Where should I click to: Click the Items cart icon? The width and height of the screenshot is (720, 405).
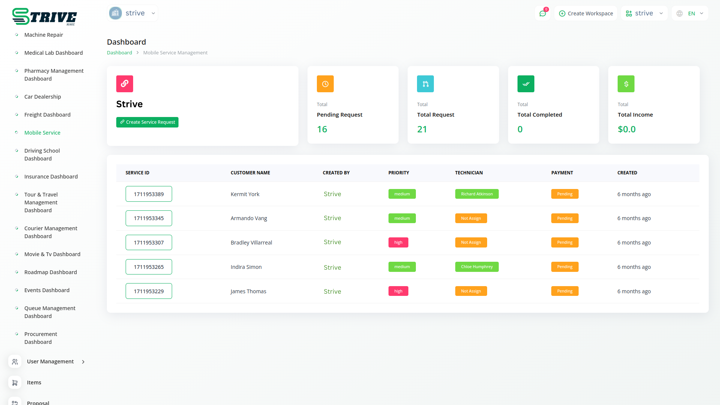[x=15, y=382]
